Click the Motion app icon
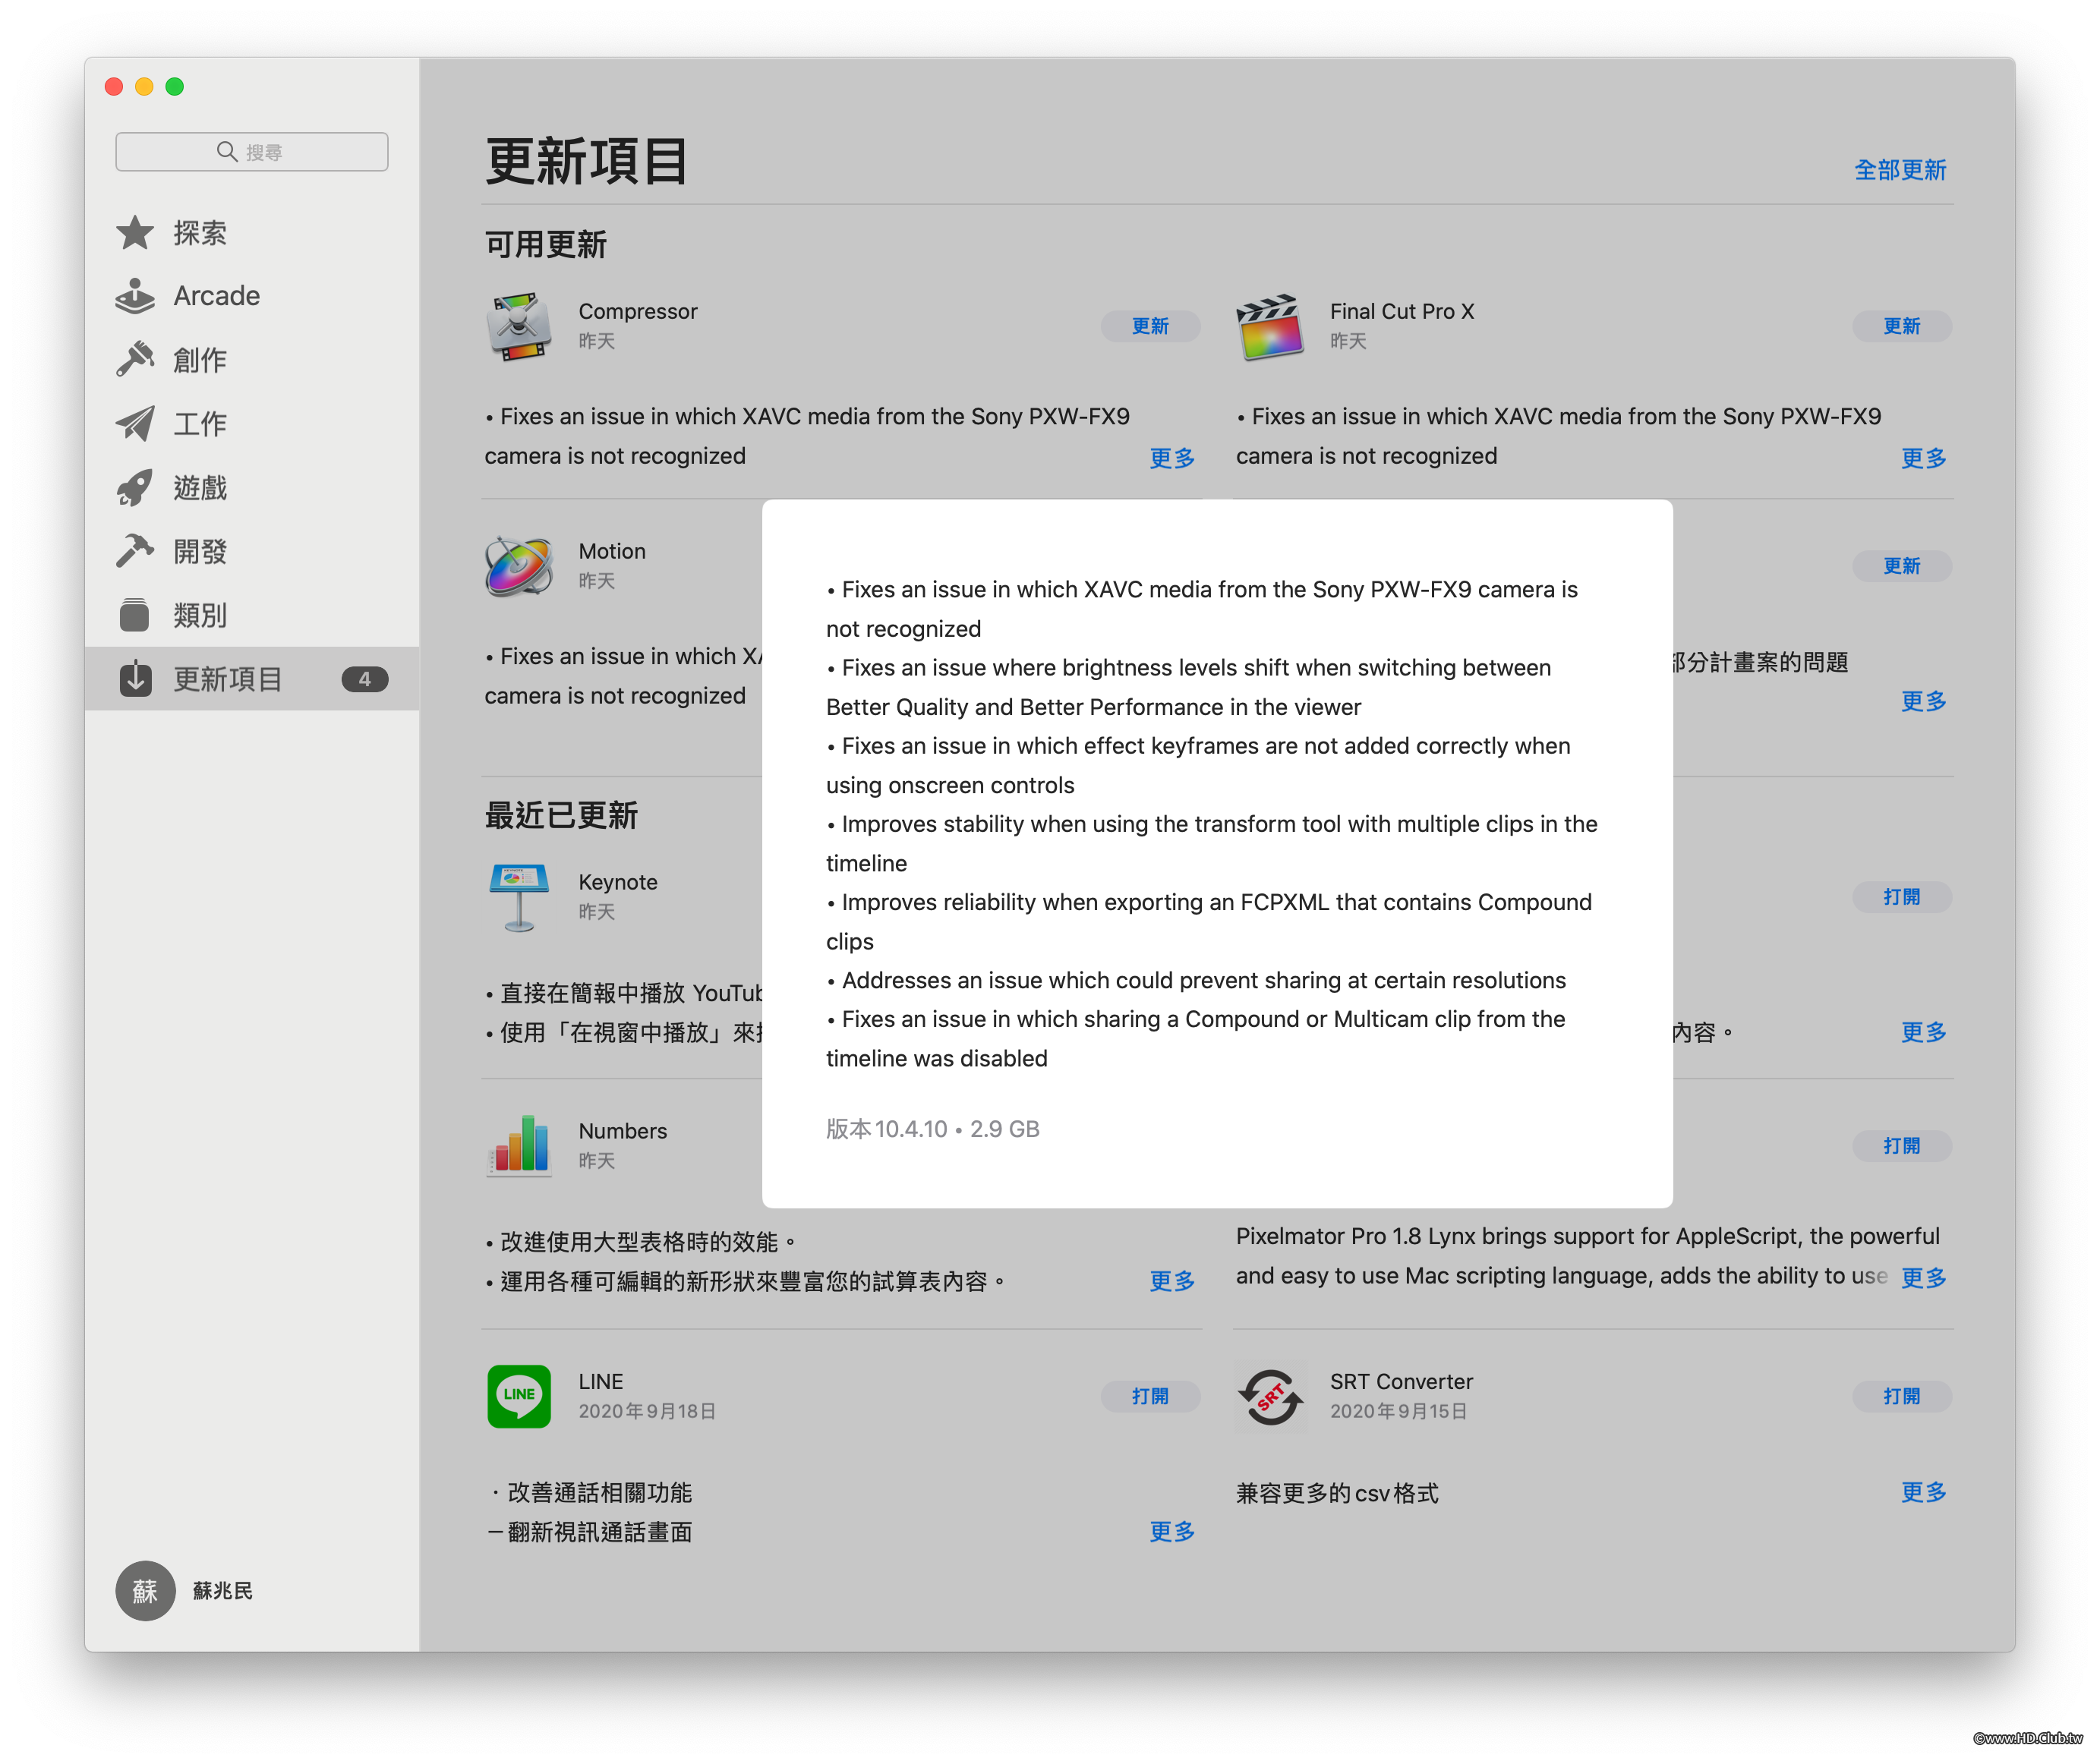This screenshot has height=1764, width=2100. coord(519,566)
